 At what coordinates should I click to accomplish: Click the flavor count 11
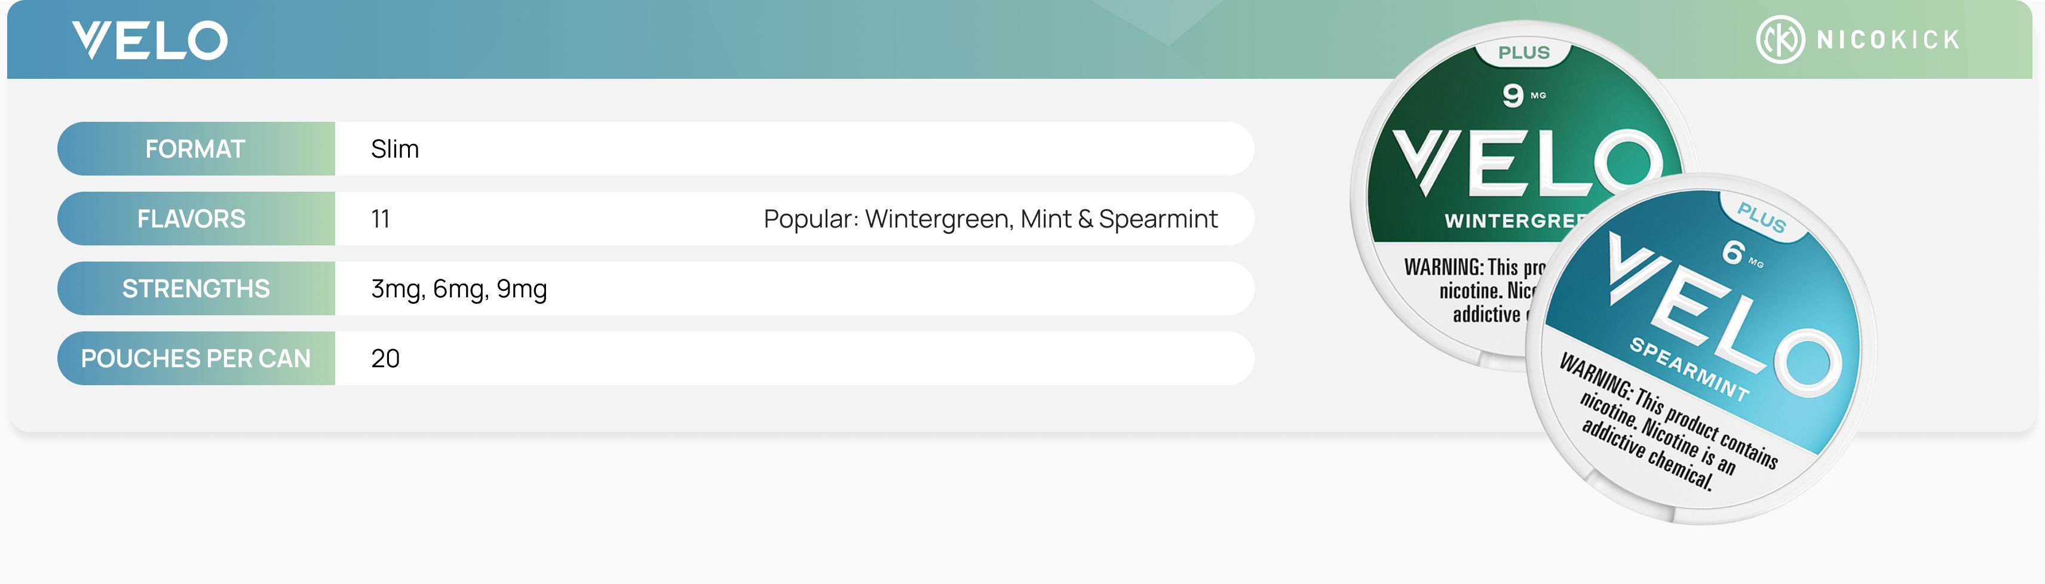(x=380, y=219)
